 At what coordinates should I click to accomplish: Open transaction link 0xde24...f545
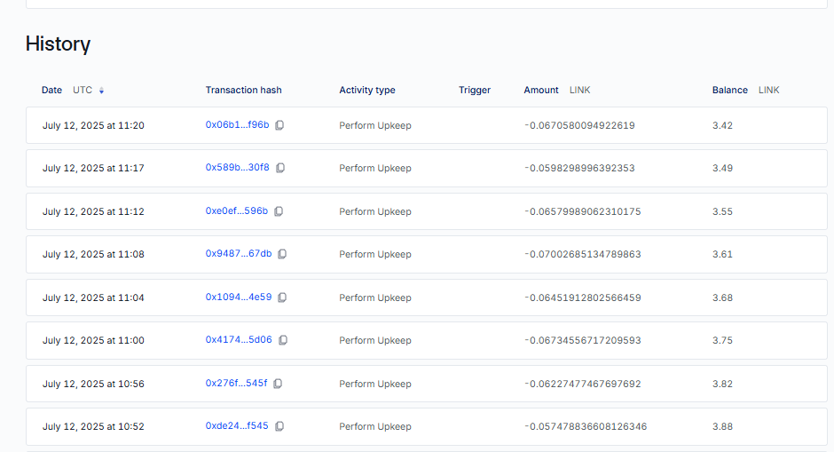pos(237,425)
